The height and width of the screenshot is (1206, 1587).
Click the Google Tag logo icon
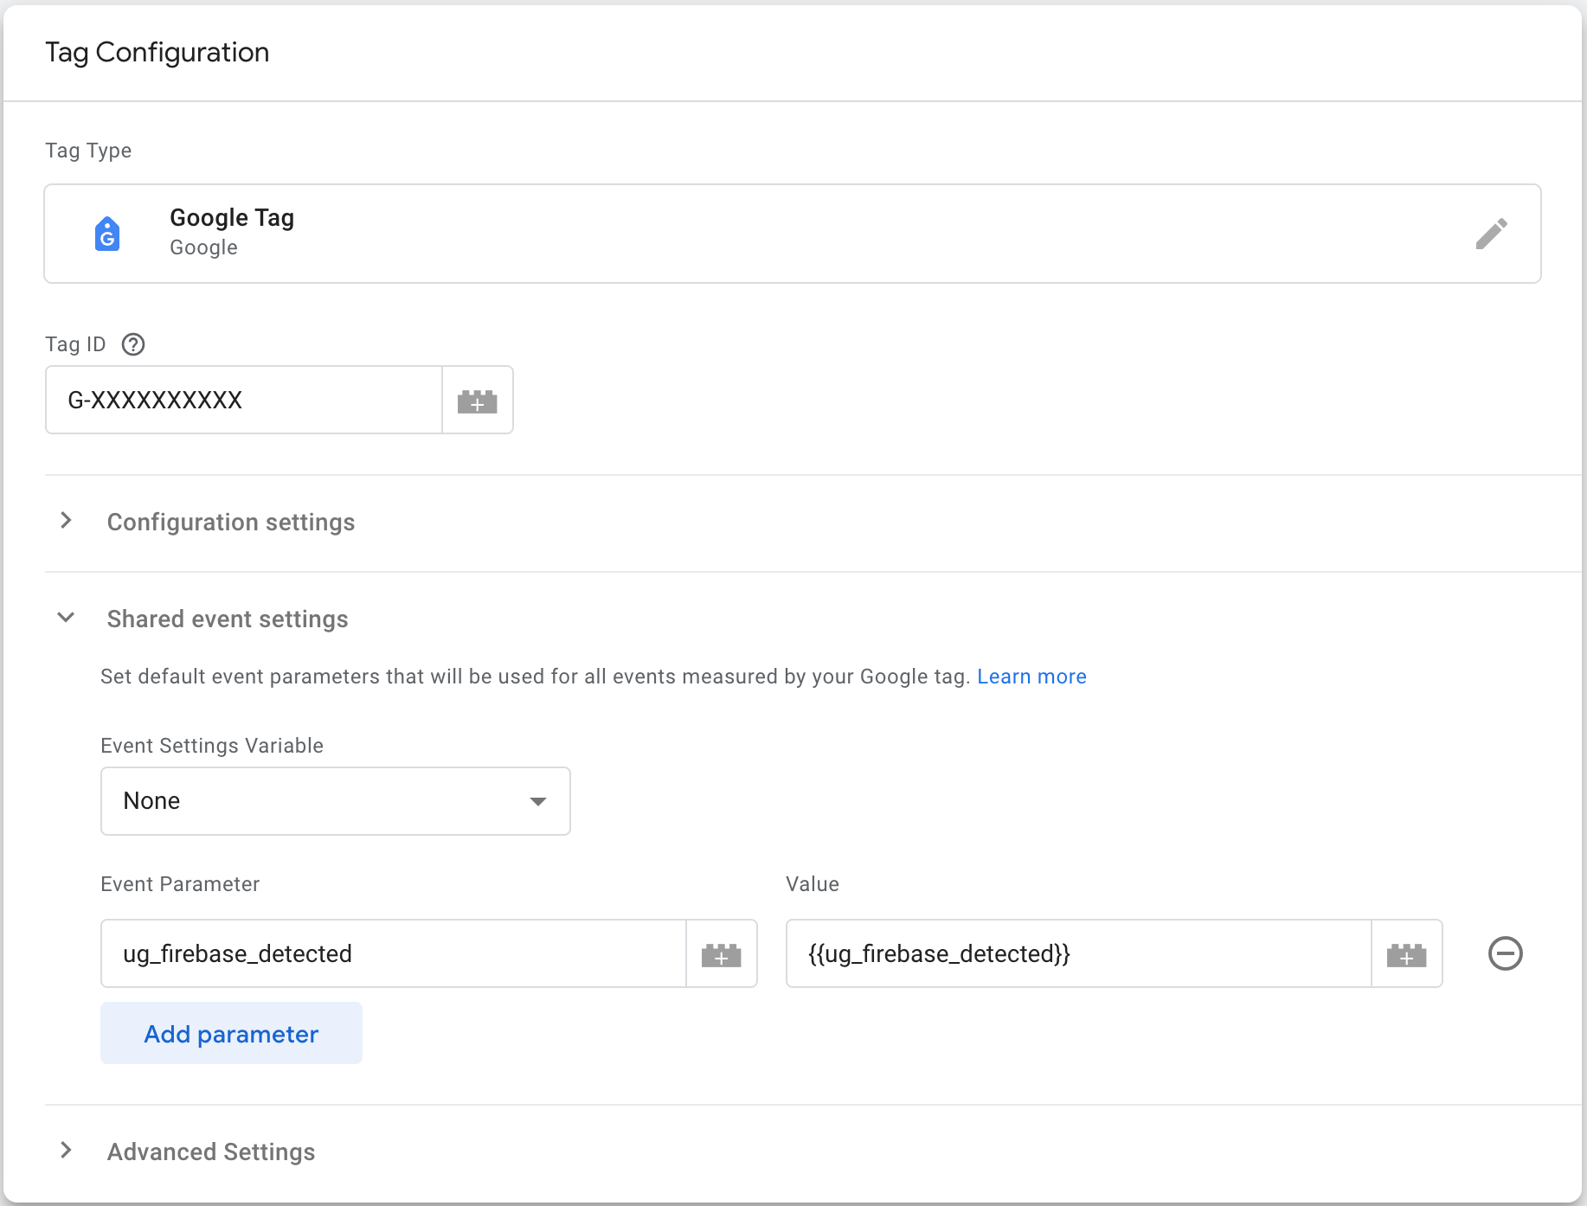(x=107, y=234)
